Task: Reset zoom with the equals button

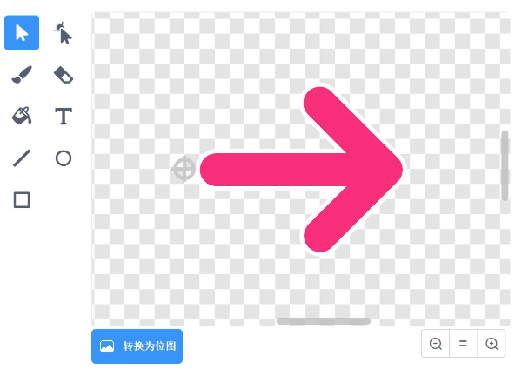Action: tap(463, 344)
